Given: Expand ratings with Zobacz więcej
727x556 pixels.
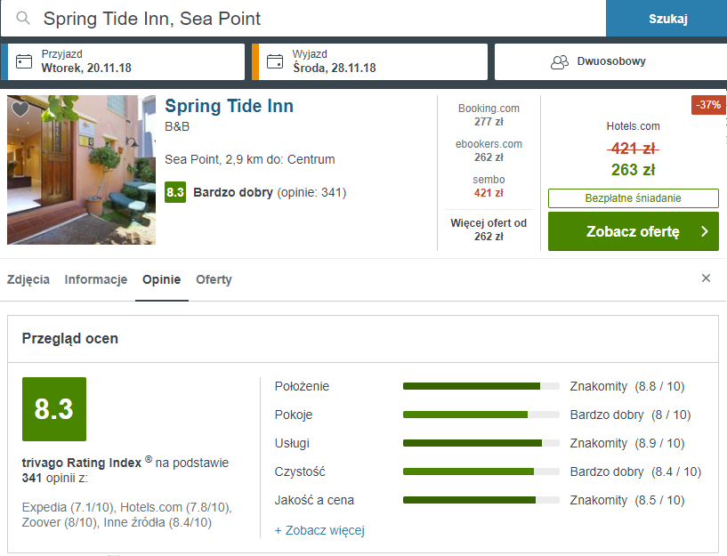Looking at the screenshot, I should [319, 530].
